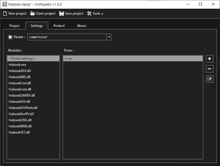
Task: Toggle the Packer checkbox
Action: pyautogui.click(x=10, y=37)
